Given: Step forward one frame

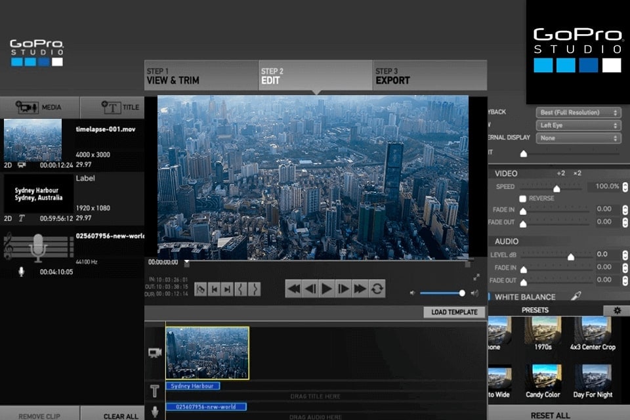Looking at the screenshot, I should tap(343, 289).
